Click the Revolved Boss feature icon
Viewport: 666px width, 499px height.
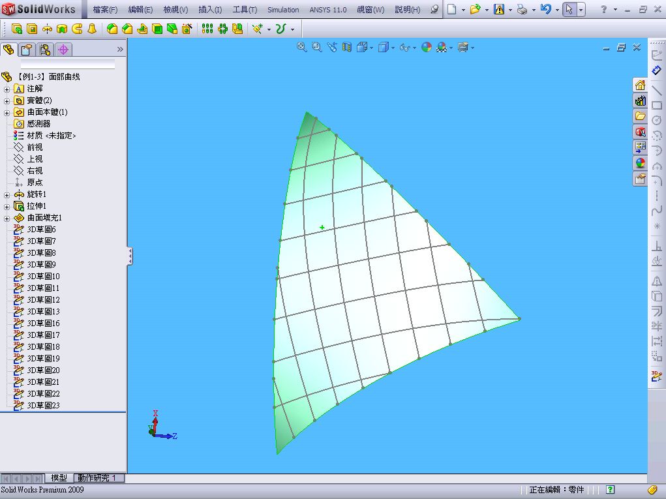tap(47, 29)
